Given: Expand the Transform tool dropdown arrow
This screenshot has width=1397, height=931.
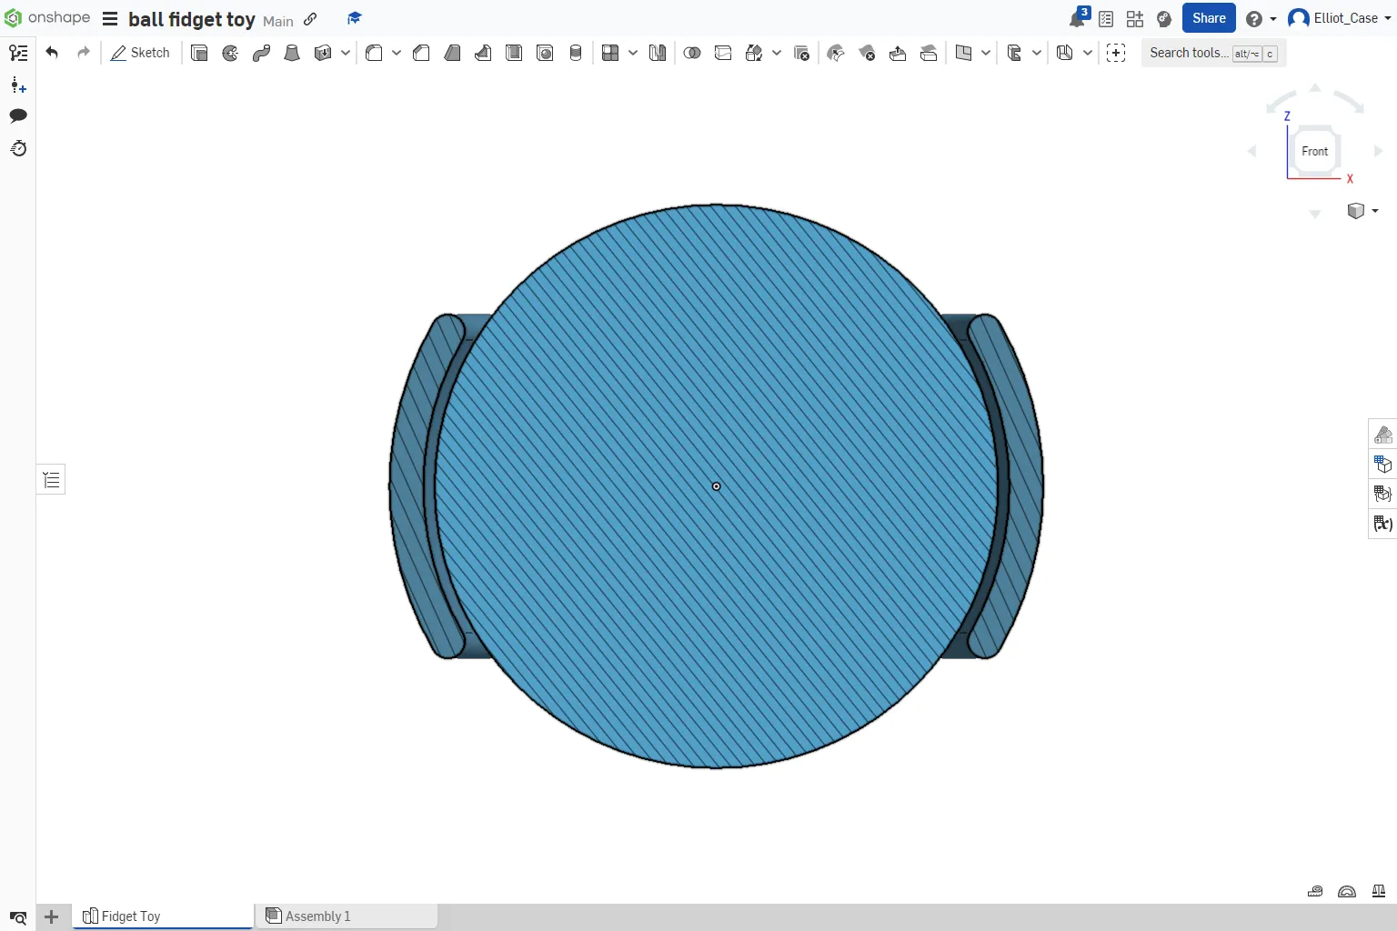Looking at the screenshot, I should tap(777, 53).
